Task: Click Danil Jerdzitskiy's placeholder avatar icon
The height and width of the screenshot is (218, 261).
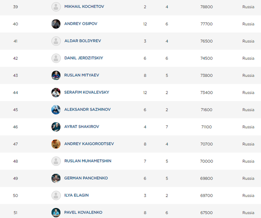Action: pyautogui.click(x=56, y=58)
